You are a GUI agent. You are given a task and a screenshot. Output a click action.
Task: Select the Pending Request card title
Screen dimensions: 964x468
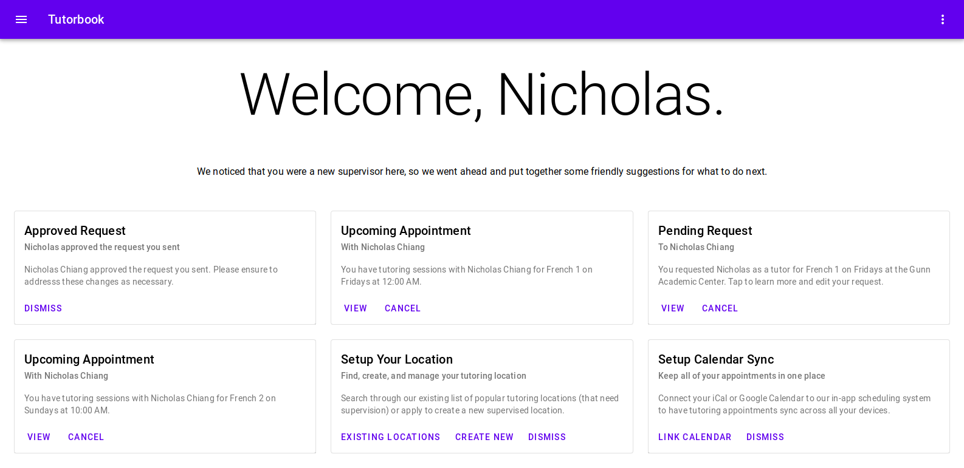pyautogui.click(x=705, y=231)
